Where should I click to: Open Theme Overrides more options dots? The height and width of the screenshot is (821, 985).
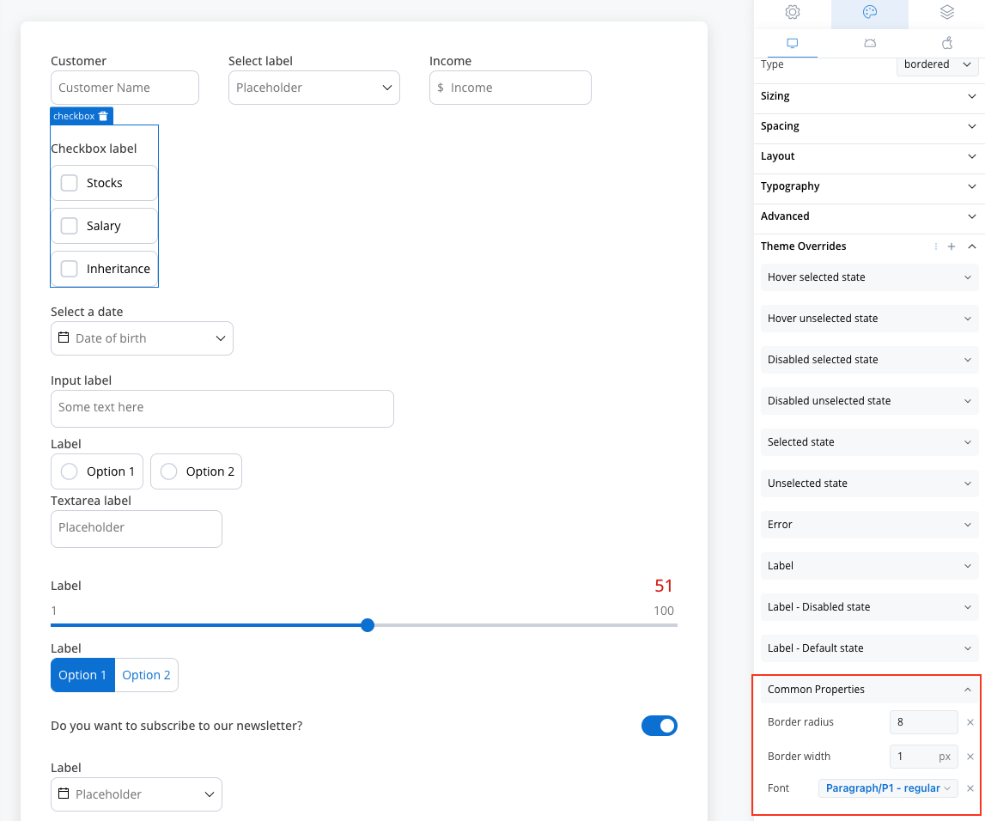click(x=936, y=246)
